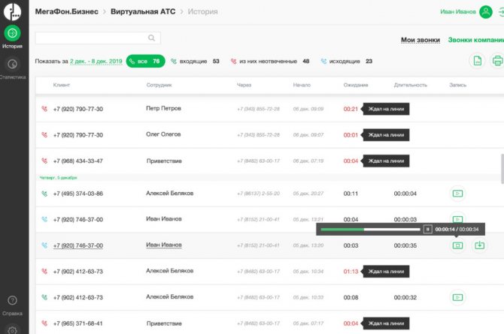The width and height of the screenshot is (504, 334).
Task: Filter calls by входящие
Action: [195, 62]
